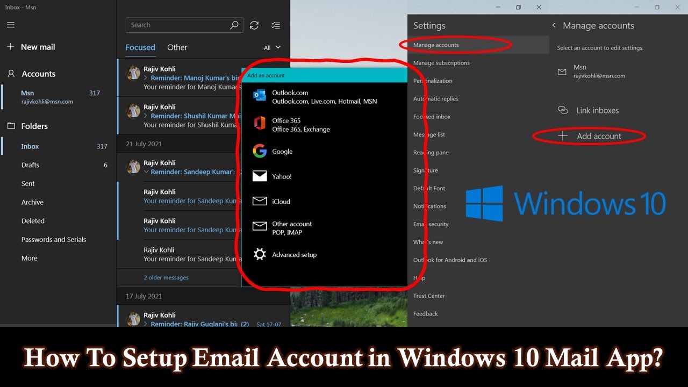Open What's new in Settings
The height and width of the screenshot is (387, 688).
click(428, 242)
